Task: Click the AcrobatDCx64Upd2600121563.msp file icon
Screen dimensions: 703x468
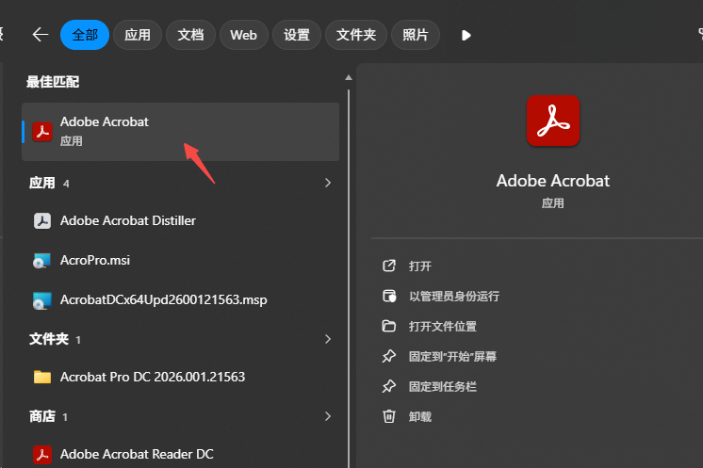Action: [x=41, y=300]
